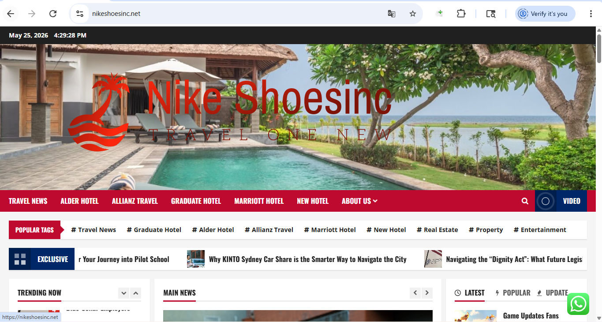The height and width of the screenshot is (322, 602).
Task: Go back to the previous page
Action: point(11,14)
